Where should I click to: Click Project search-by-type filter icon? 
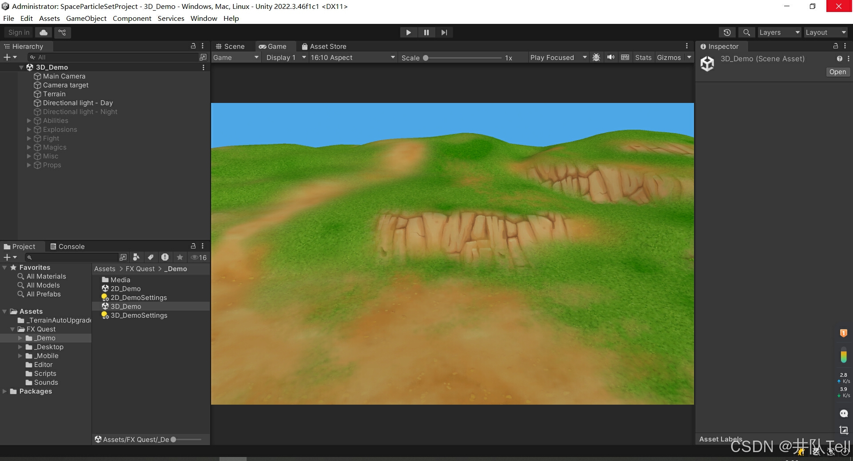[136, 257]
